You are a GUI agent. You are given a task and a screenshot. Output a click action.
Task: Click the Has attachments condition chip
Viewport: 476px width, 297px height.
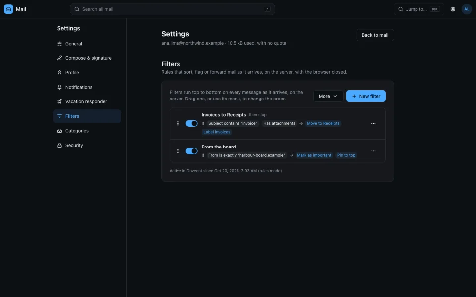(279, 123)
